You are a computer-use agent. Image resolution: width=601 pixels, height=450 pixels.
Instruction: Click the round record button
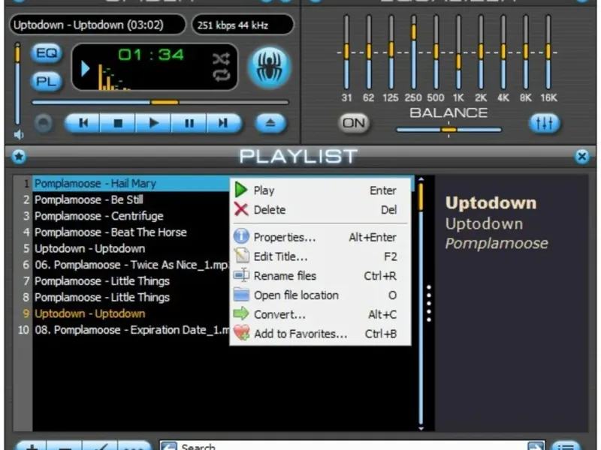[x=44, y=124]
